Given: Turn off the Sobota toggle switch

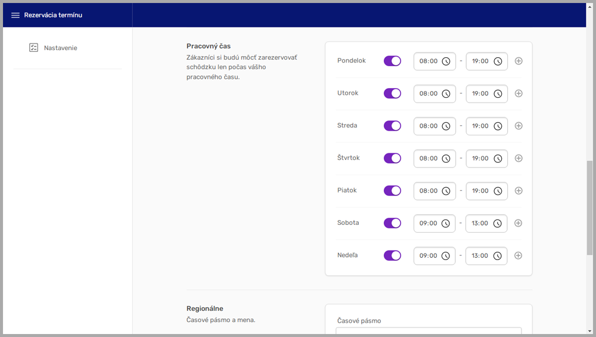Looking at the screenshot, I should [x=392, y=223].
